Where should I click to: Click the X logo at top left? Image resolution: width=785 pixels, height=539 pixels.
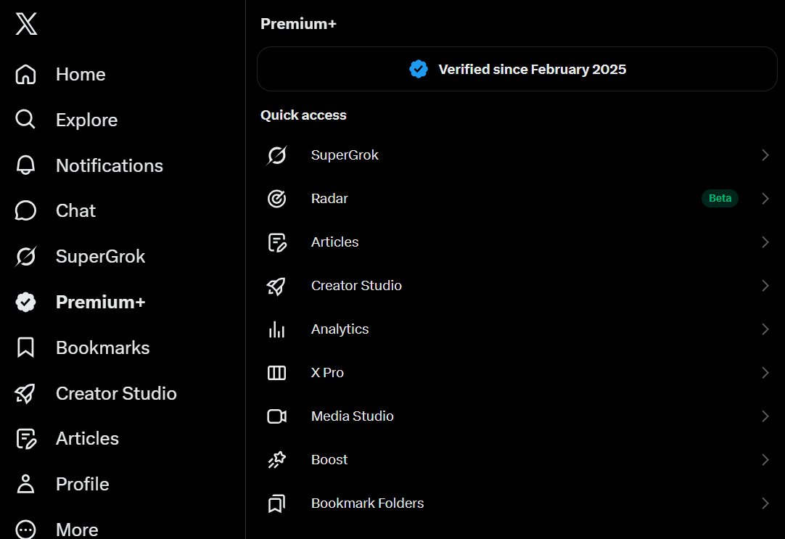pos(26,24)
